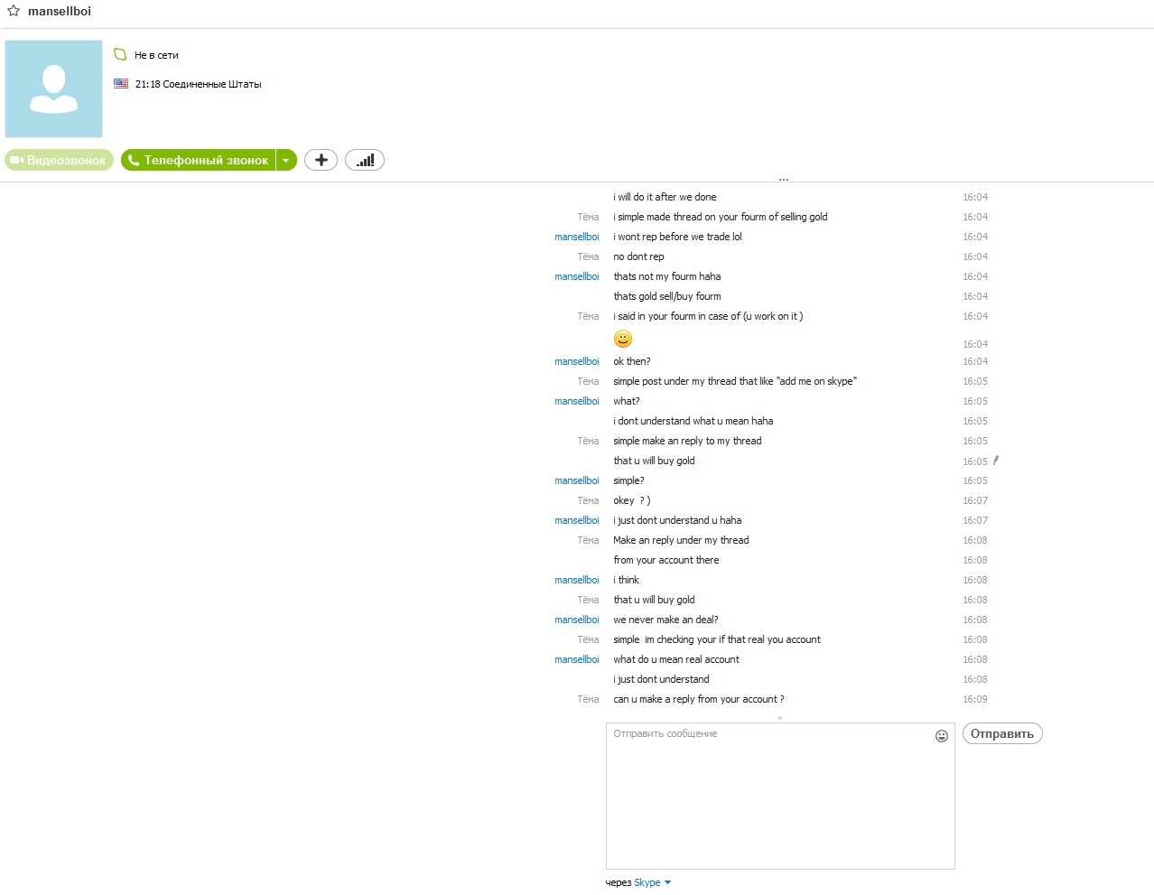Click the 16:09 timestamp
This screenshot has height=895, width=1154.
975,699
